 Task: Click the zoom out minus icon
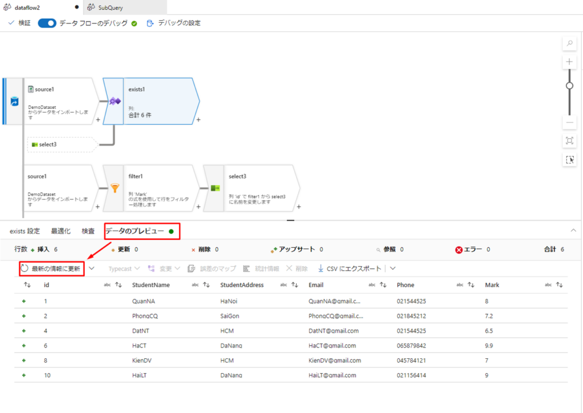click(569, 122)
